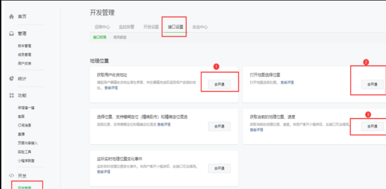Open 订阅消息 under 功能
This screenshot has height=189, width=386.
tap(25, 125)
